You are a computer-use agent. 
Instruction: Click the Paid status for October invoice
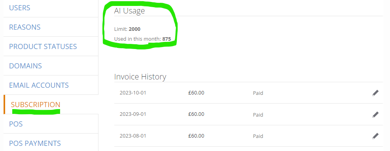258,93
